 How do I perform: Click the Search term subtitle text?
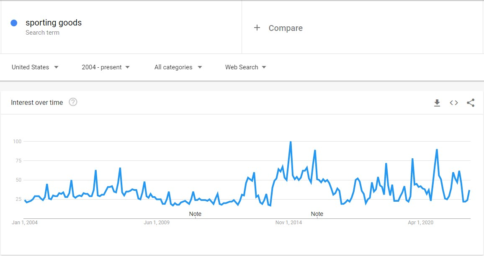[42, 33]
